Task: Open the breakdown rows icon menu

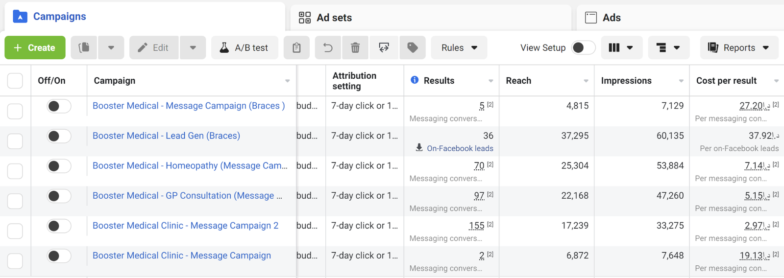Action: [668, 47]
